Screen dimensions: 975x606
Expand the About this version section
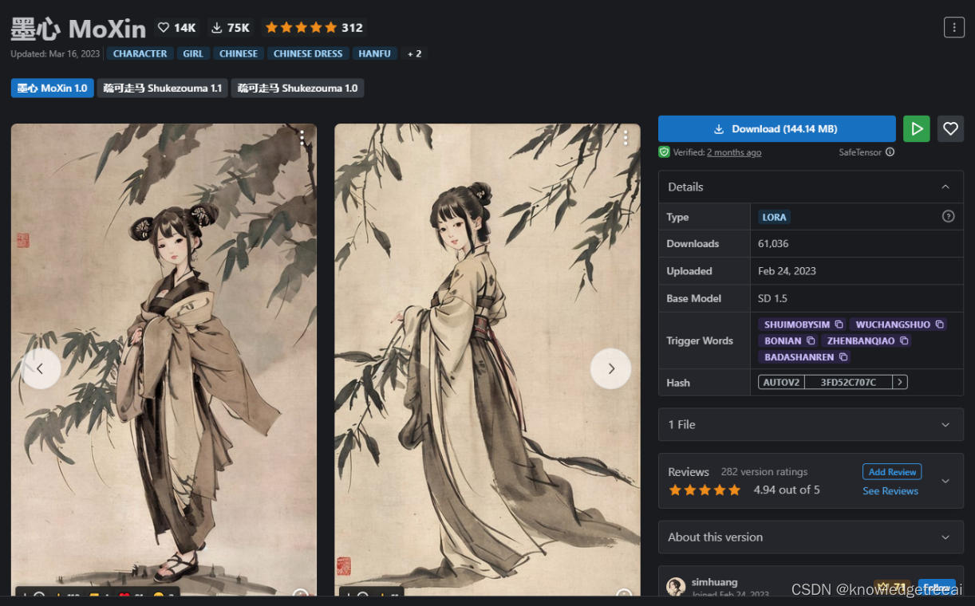(x=811, y=537)
